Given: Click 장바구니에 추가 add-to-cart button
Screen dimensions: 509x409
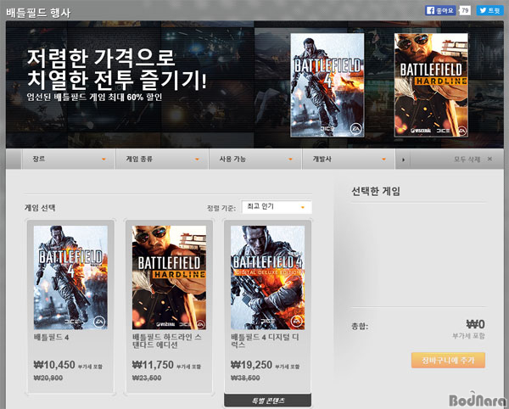Looking at the screenshot, I should pyautogui.click(x=448, y=361).
